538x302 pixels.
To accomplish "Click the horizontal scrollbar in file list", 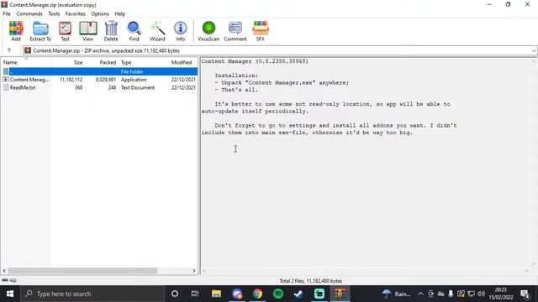I will pyautogui.click(x=82, y=271).
